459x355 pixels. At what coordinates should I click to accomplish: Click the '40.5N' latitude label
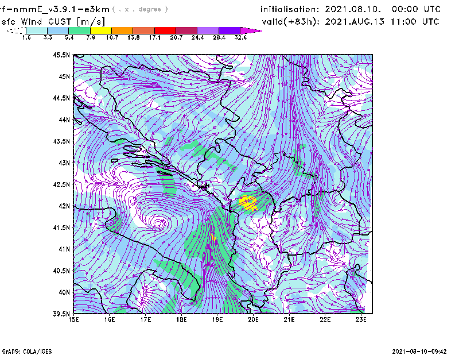tap(61, 271)
